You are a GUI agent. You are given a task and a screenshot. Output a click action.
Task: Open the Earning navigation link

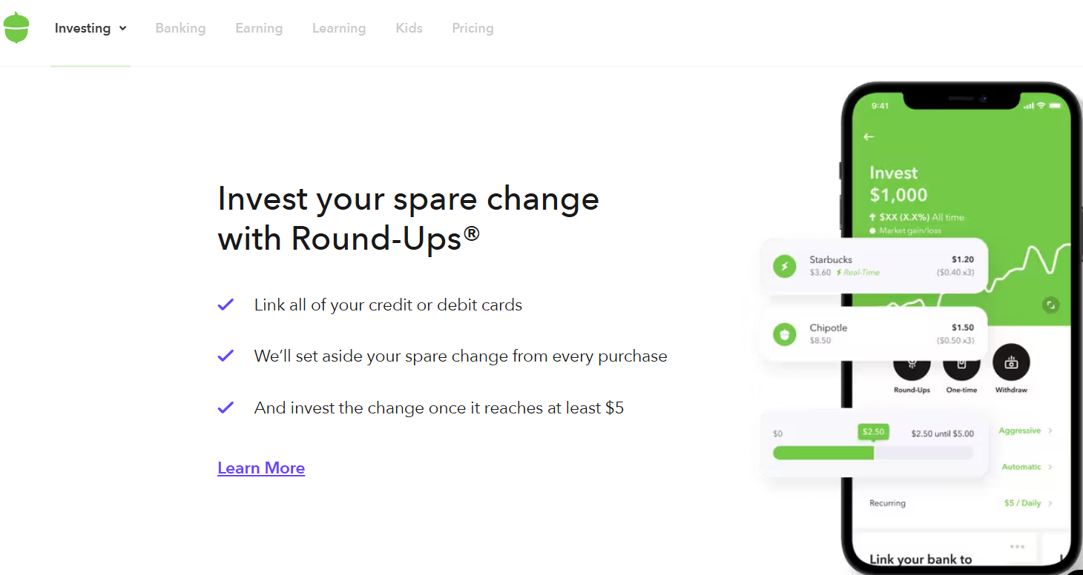point(259,28)
